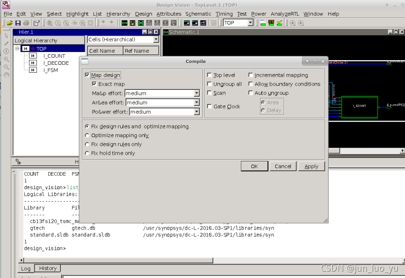The image size is (405, 278).
Task: Click the green check mark toolbar icon
Action: [x=279, y=23]
